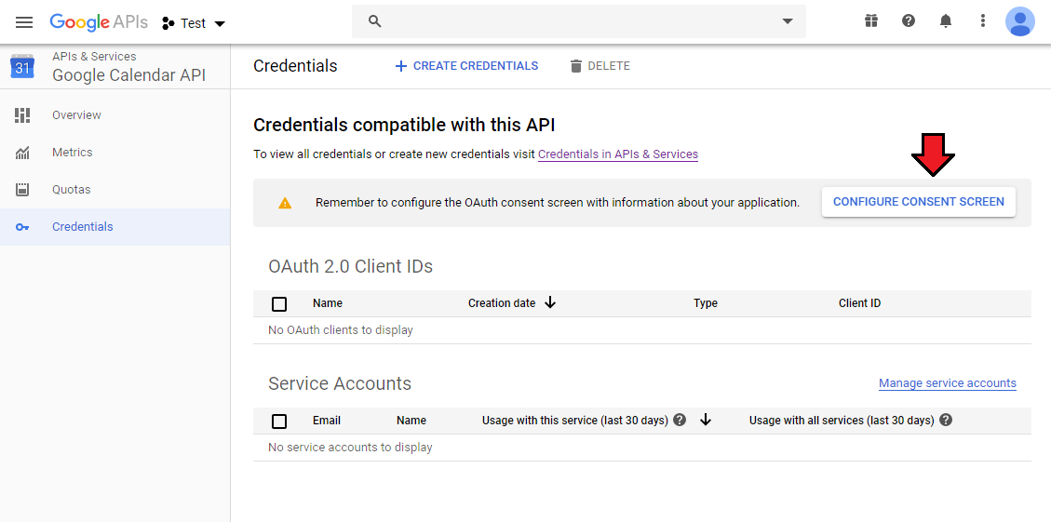The height and width of the screenshot is (522, 1051).
Task: Click the orange warning triangle icon
Action: [x=285, y=202]
